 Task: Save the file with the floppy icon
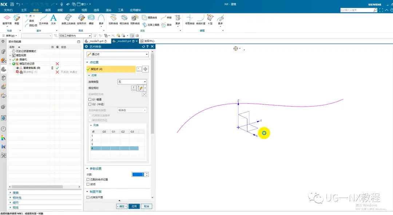pos(12,4)
